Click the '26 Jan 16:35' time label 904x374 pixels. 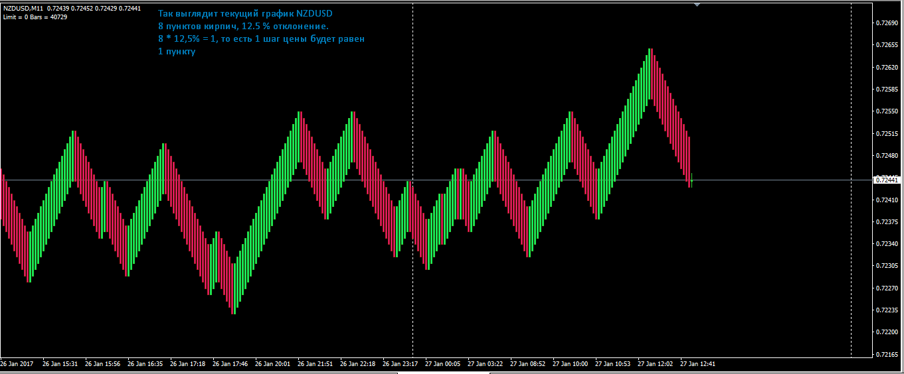tap(145, 363)
